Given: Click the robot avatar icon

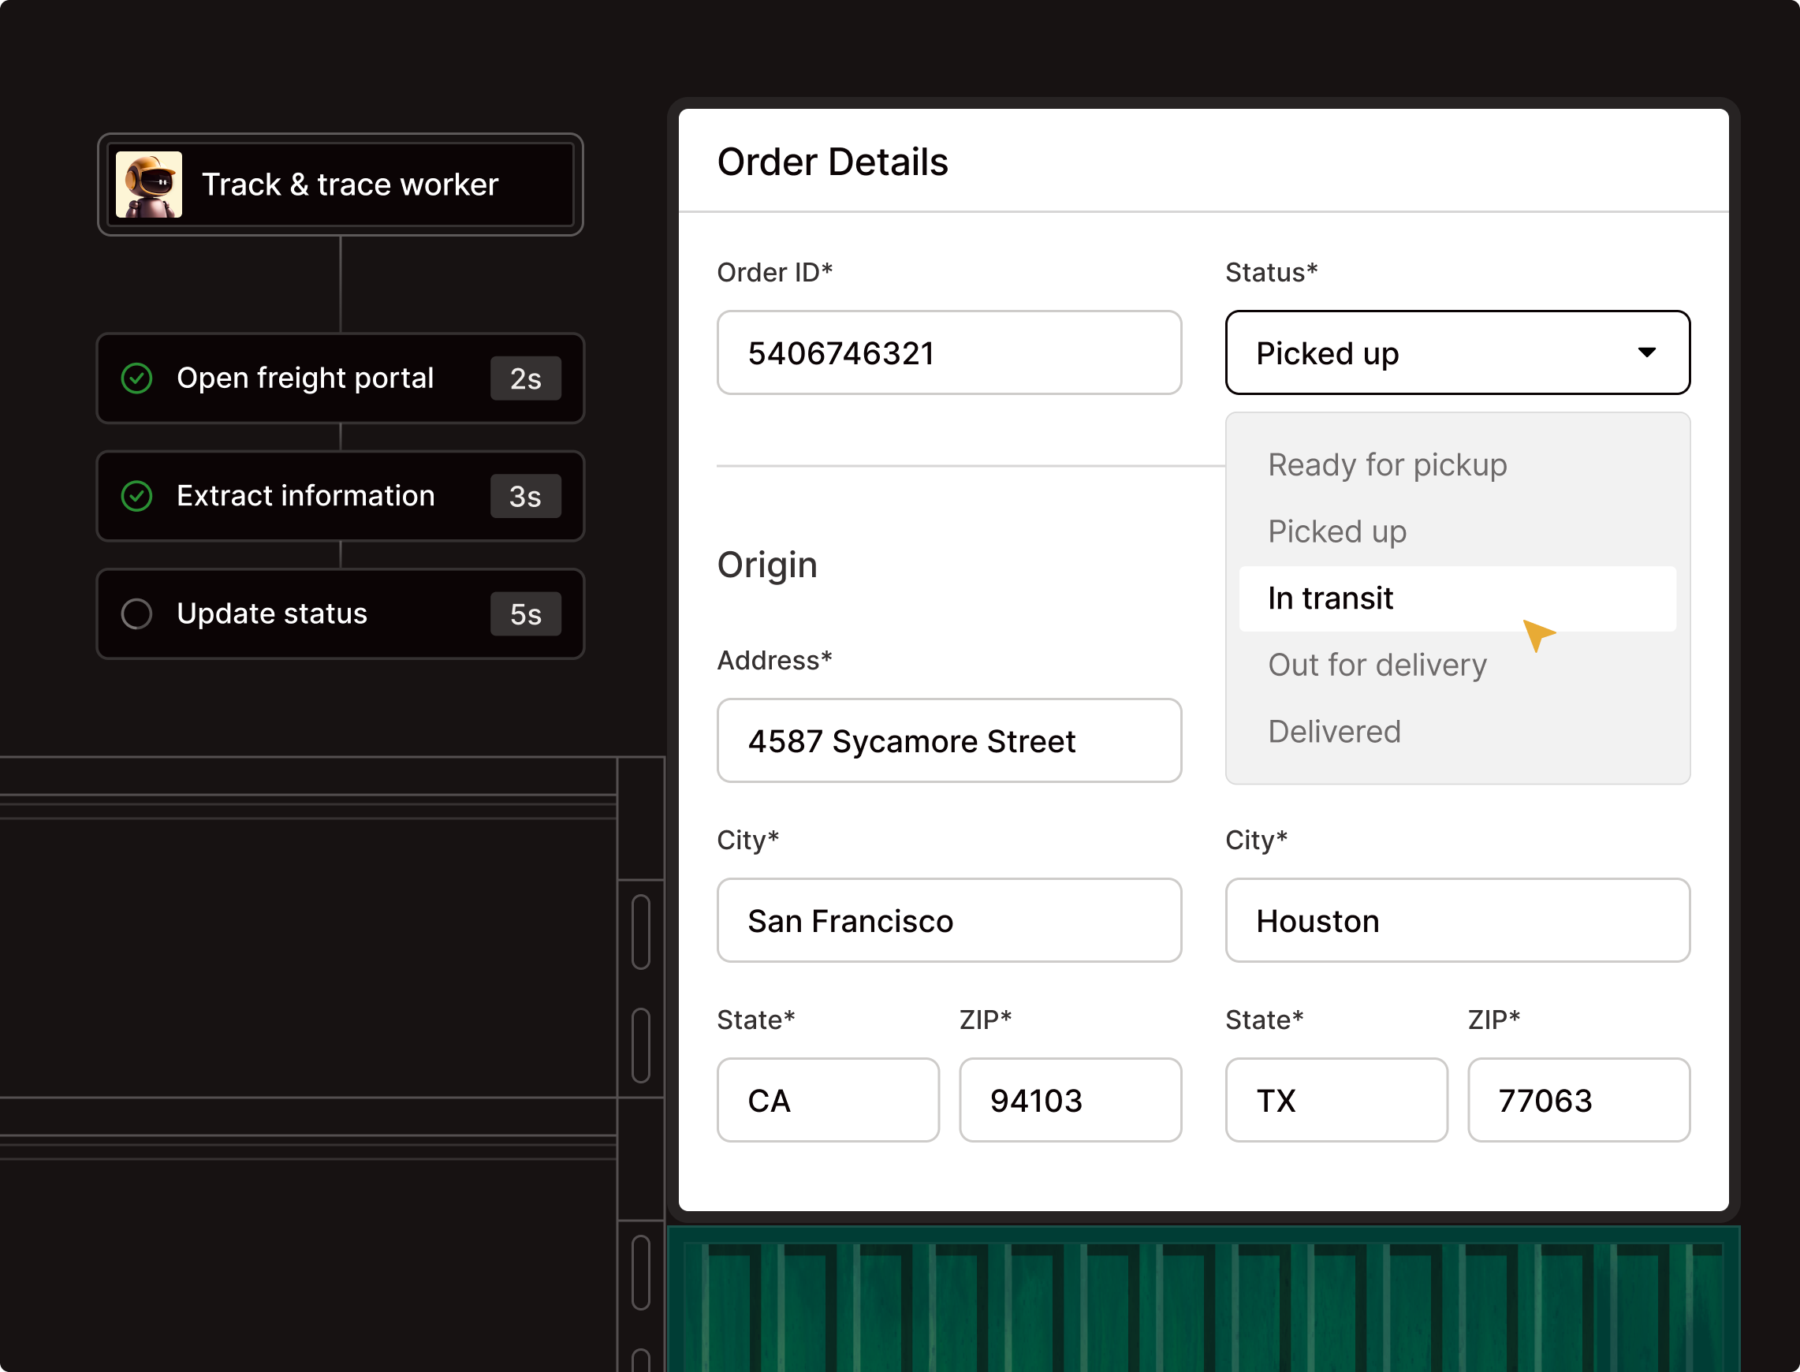Looking at the screenshot, I should coord(149,185).
